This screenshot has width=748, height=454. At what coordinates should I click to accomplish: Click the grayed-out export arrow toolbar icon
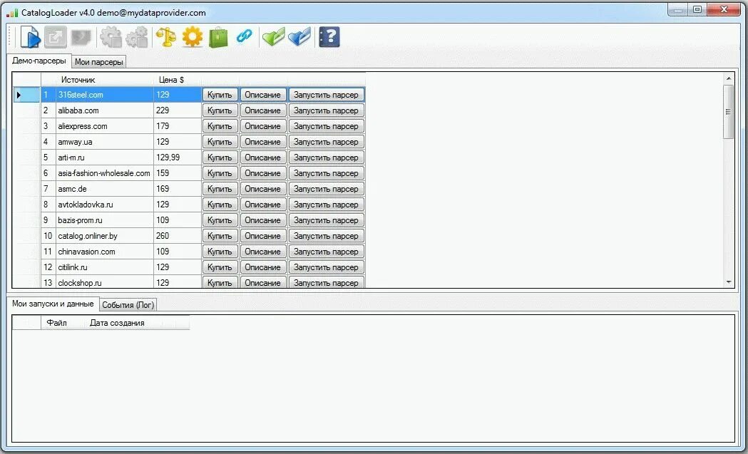pyautogui.click(x=56, y=37)
